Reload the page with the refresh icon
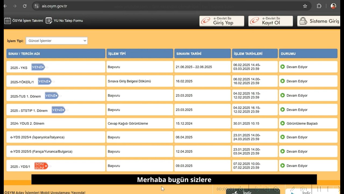This screenshot has height=194, width=344. 25,6
